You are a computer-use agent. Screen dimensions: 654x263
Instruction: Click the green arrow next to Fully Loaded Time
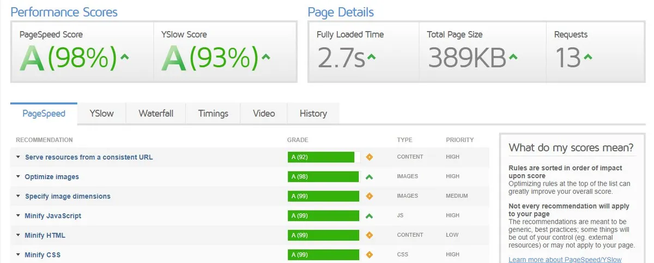(x=372, y=57)
